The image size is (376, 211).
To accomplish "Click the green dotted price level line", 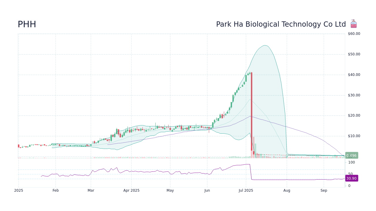I will (x=294, y=156).
